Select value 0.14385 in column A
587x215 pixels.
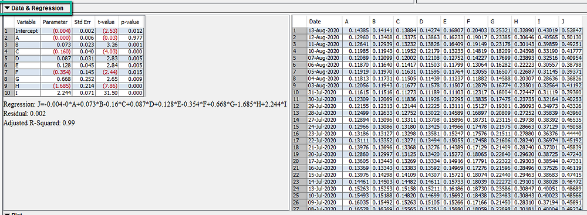[356, 30]
